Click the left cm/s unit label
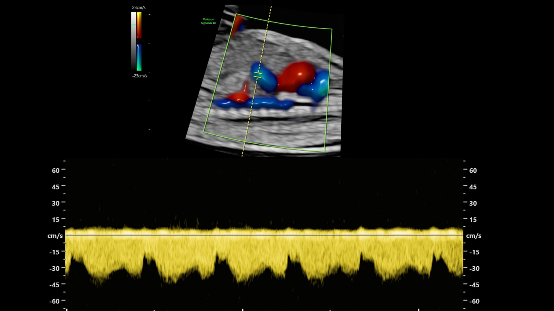 click(x=55, y=236)
